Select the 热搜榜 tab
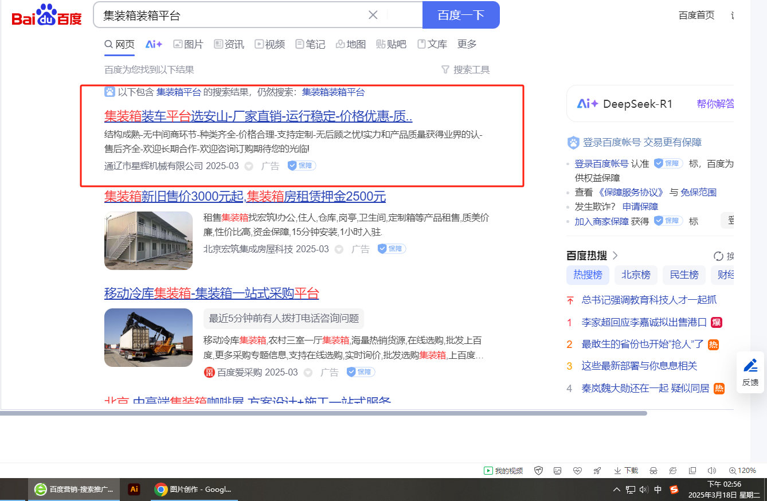Screen dimensions: 767x501 pos(588,275)
